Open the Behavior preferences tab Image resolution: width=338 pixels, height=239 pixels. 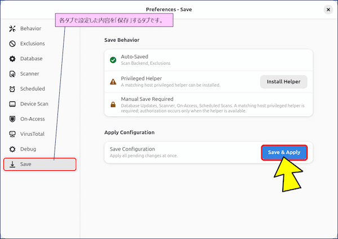pyautogui.click(x=39, y=29)
